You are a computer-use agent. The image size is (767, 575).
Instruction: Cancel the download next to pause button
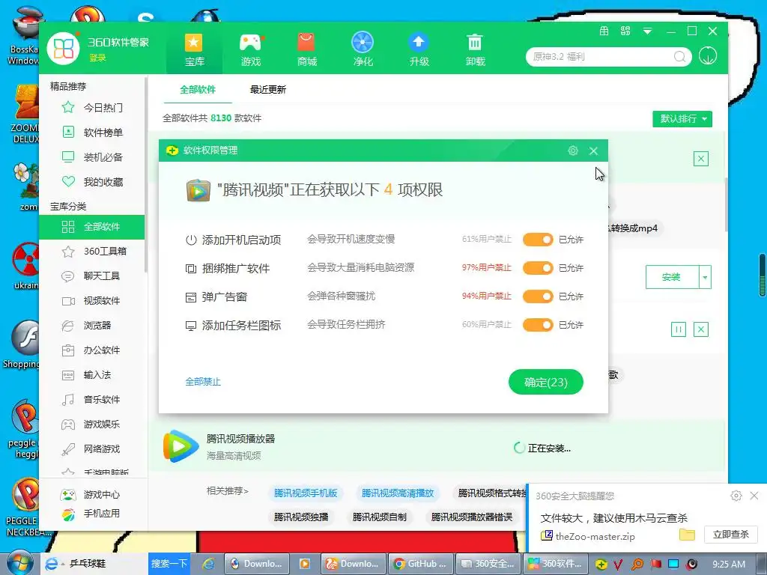(701, 329)
